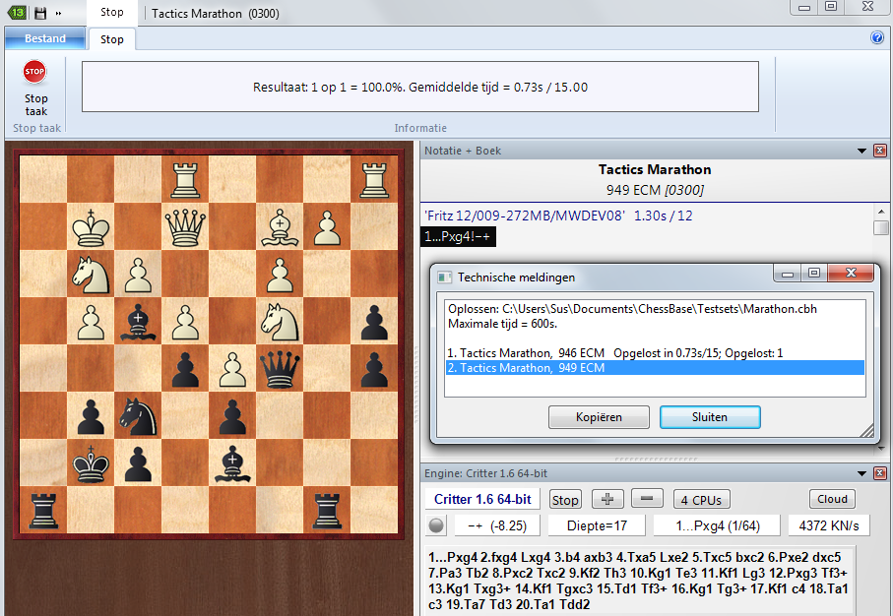893x616 pixels.
Task: Click the Cloud engine button
Action: pos(833,499)
